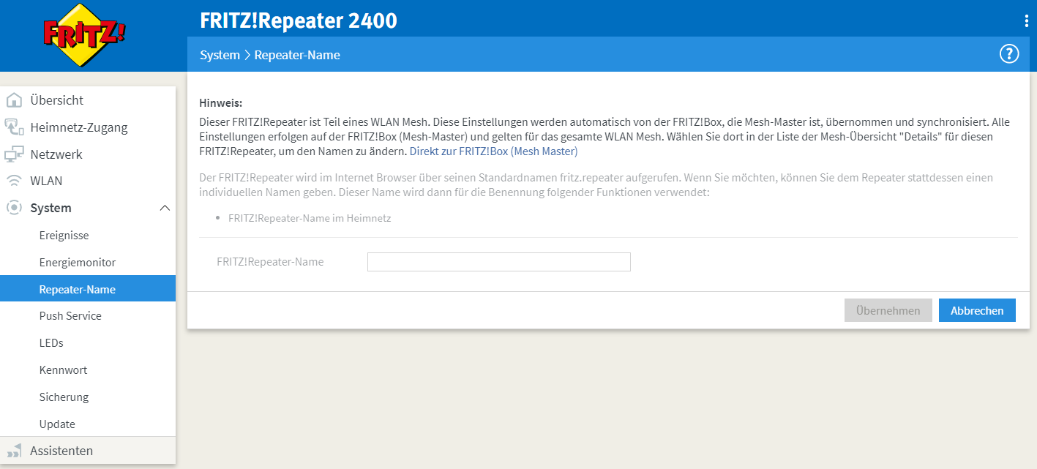This screenshot has height=469, width=1037.
Task: Open Übersicht menu entry
Action: 88,100
